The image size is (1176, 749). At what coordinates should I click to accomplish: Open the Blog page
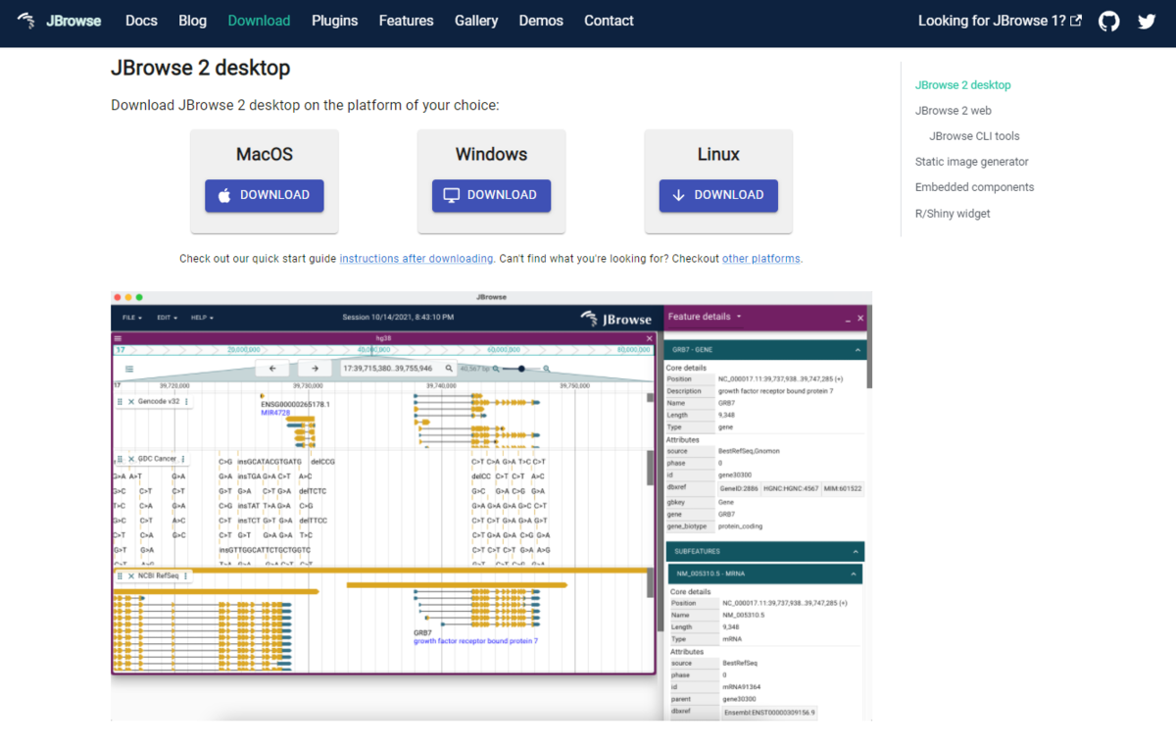pos(193,21)
